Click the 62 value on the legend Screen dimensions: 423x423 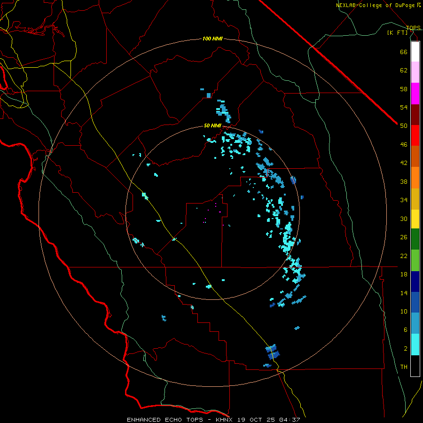(404, 70)
